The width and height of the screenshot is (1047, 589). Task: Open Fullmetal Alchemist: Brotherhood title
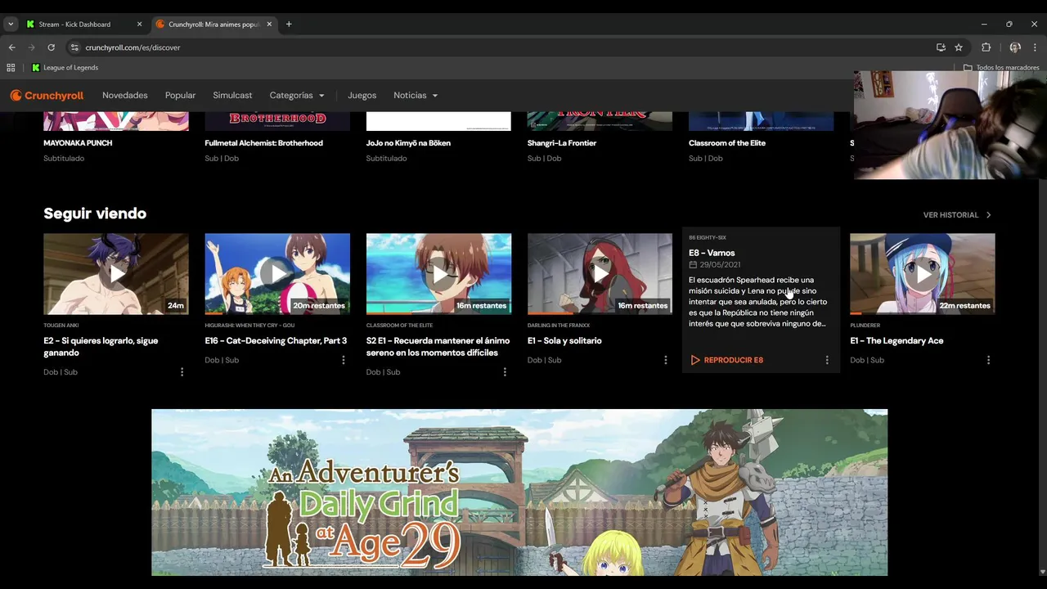point(263,143)
